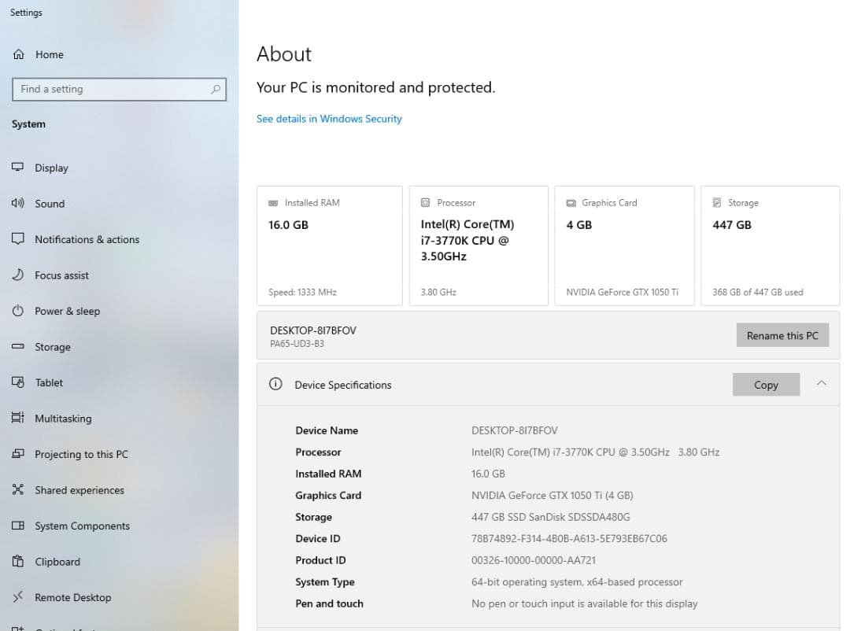Click the Device Specifications info icon

[275, 385]
